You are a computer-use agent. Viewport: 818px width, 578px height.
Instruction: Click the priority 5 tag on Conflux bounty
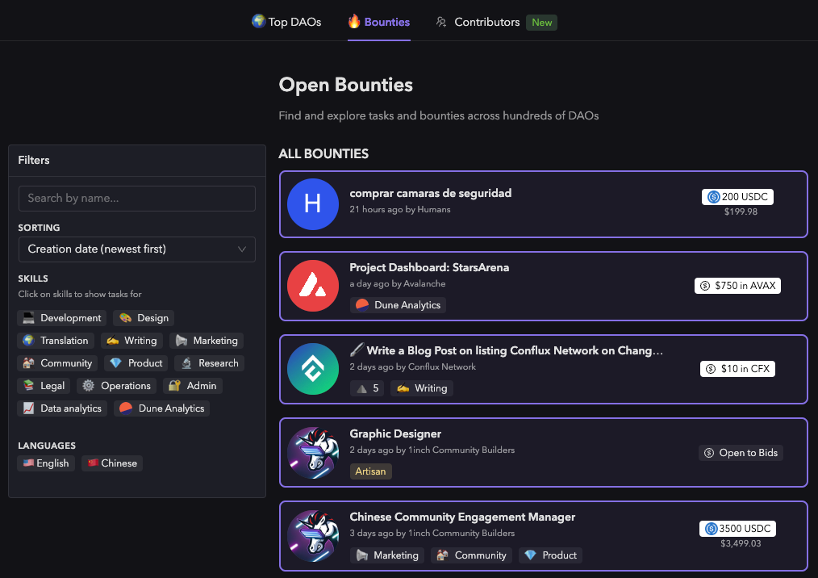[x=367, y=388]
